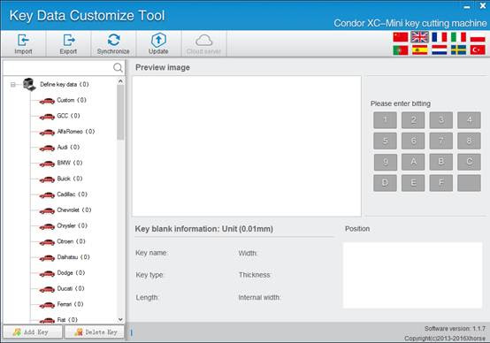490x343 pixels.
Task: Select the Swedish flag language
Action: point(458,50)
